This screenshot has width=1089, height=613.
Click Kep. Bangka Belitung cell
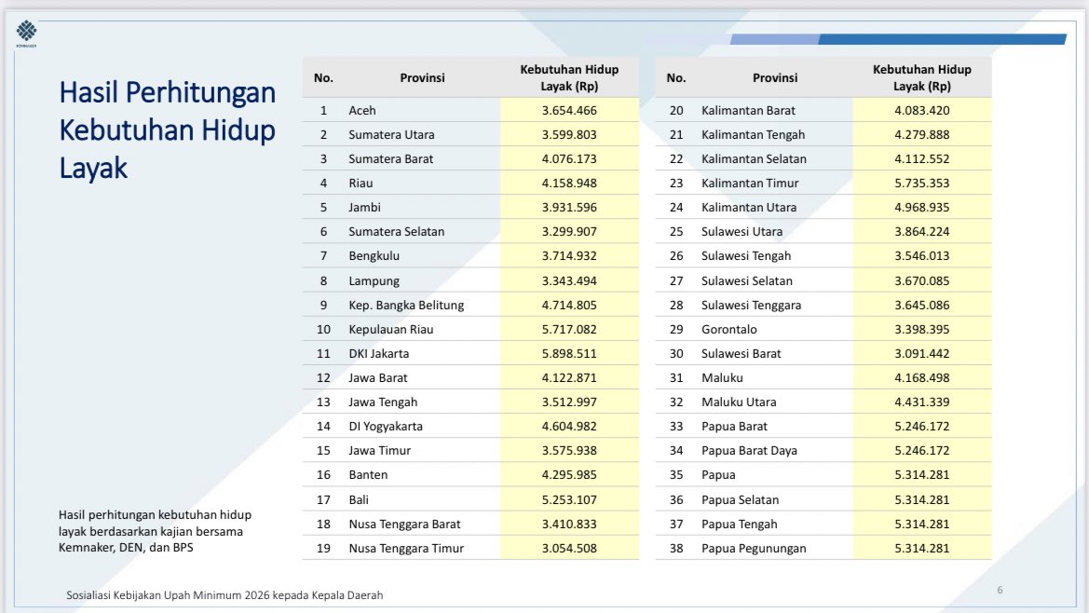[x=405, y=306]
